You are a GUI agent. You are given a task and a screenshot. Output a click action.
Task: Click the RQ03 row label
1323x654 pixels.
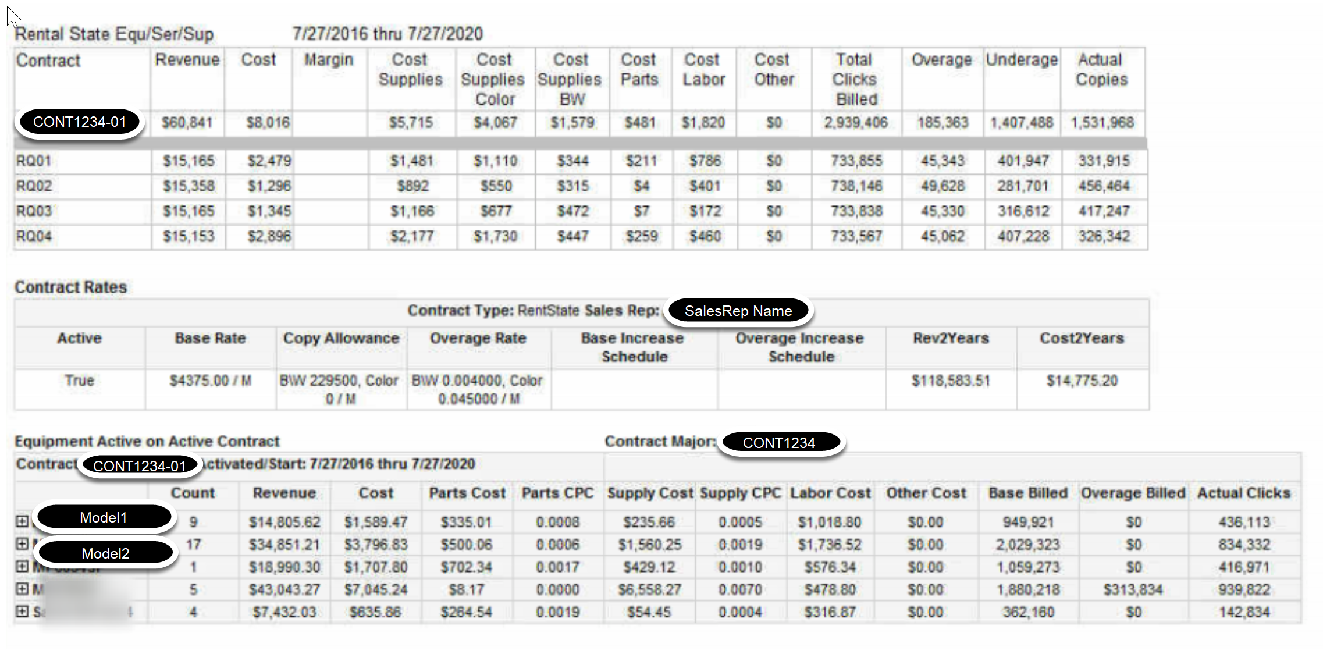click(x=34, y=211)
